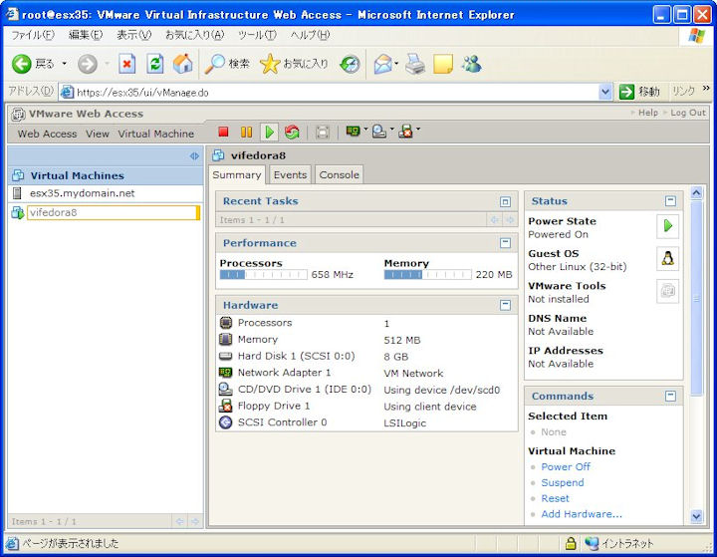The height and width of the screenshot is (557, 717).
Task: Click the VMware Tools install icon
Action: pyautogui.click(x=667, y=291)
